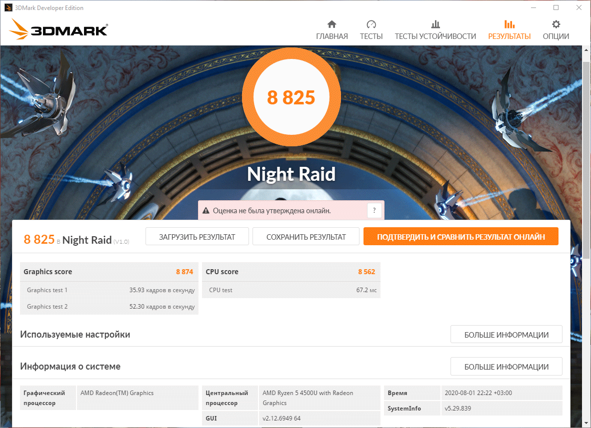
Task: Click the question mark help button
Action: (374, 210)
